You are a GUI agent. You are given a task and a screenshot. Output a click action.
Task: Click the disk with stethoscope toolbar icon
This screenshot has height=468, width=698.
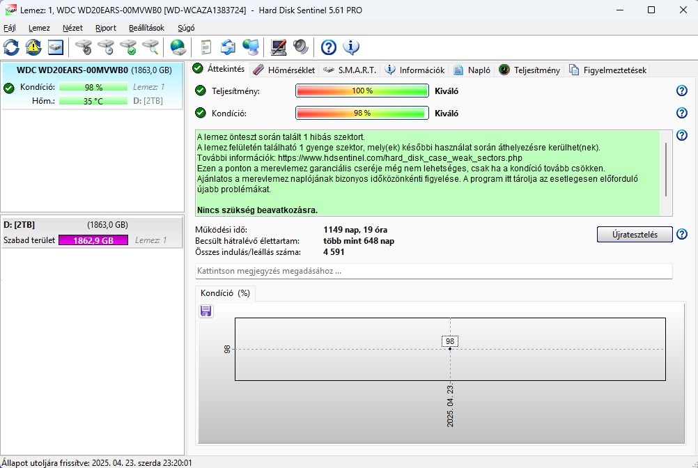[x=84, y=47]
